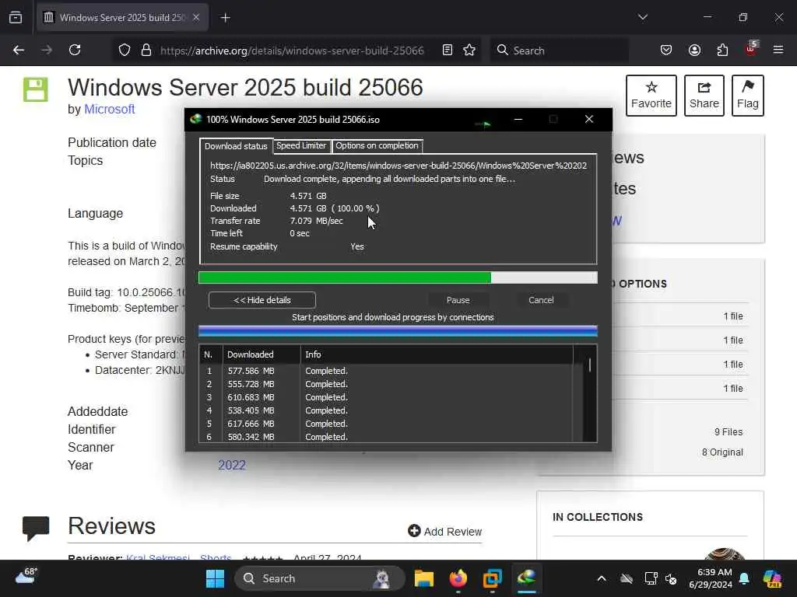Open the Firefox account icon

point(694,50)
